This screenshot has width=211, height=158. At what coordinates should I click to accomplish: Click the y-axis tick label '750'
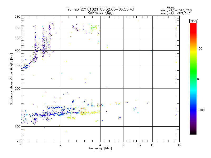(17, 17)
